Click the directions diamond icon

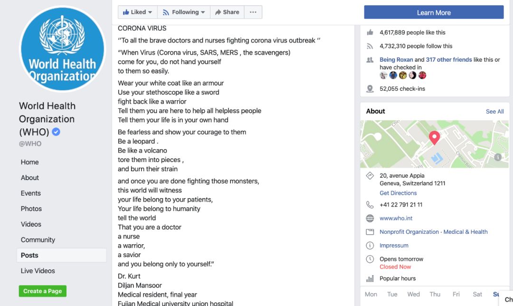tap(370, 176)
